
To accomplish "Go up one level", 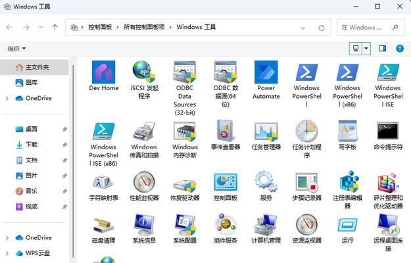I will 55,27.
